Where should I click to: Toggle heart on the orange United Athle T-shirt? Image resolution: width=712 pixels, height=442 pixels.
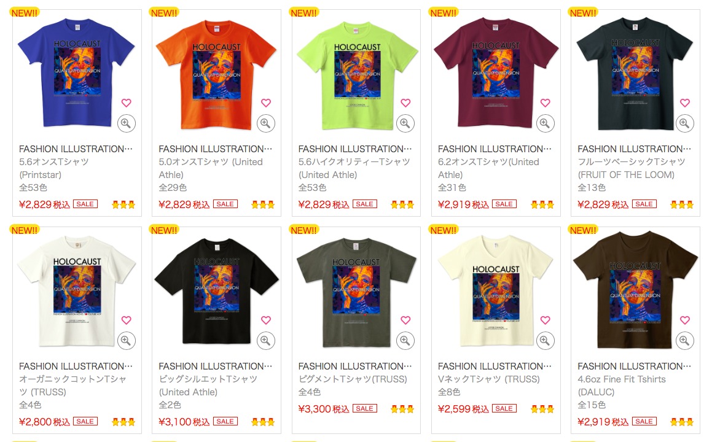(266, 103)
